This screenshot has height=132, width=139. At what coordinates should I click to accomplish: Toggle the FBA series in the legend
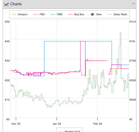pos(39,14)
